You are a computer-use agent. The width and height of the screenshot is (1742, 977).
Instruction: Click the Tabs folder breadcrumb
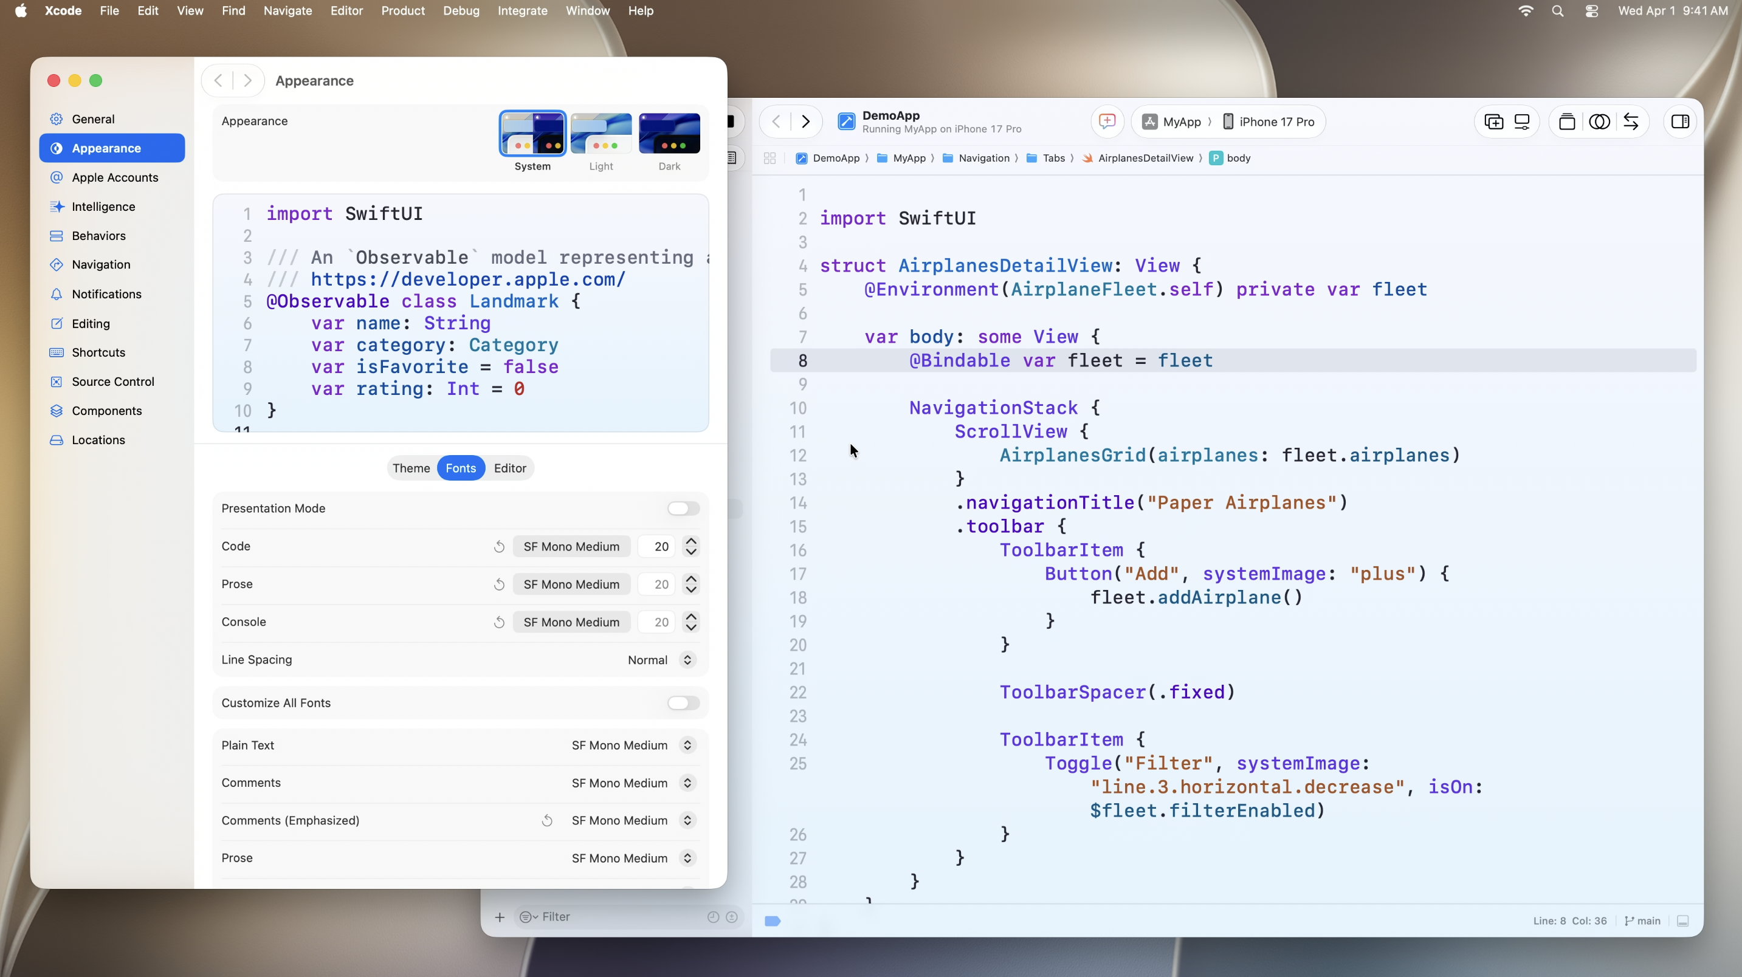(x=1045, y=158)
